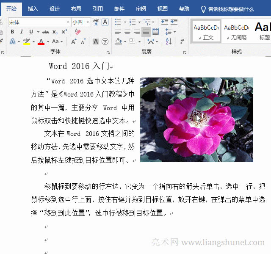Apply strikethrough to selected text
Image resolution: width=271 pixels, height=254 pixels.
(46, 32)
